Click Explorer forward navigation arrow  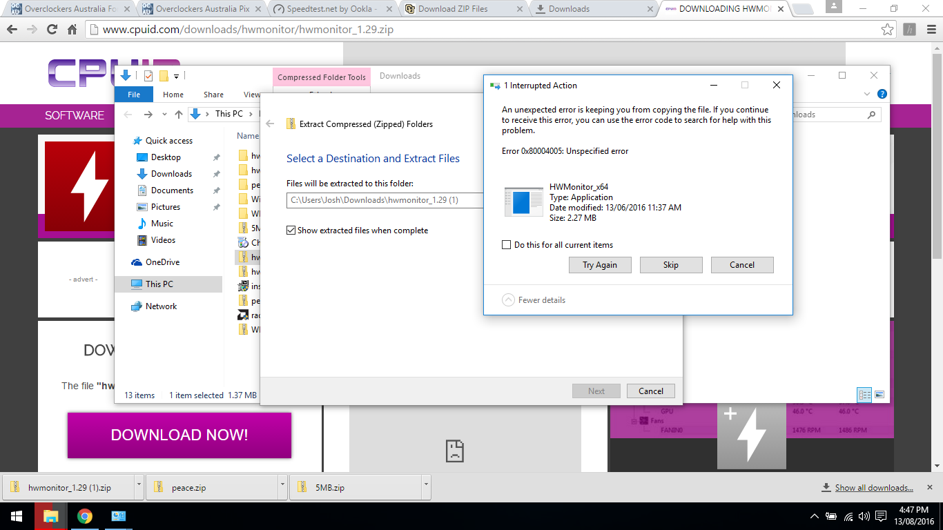148,115
